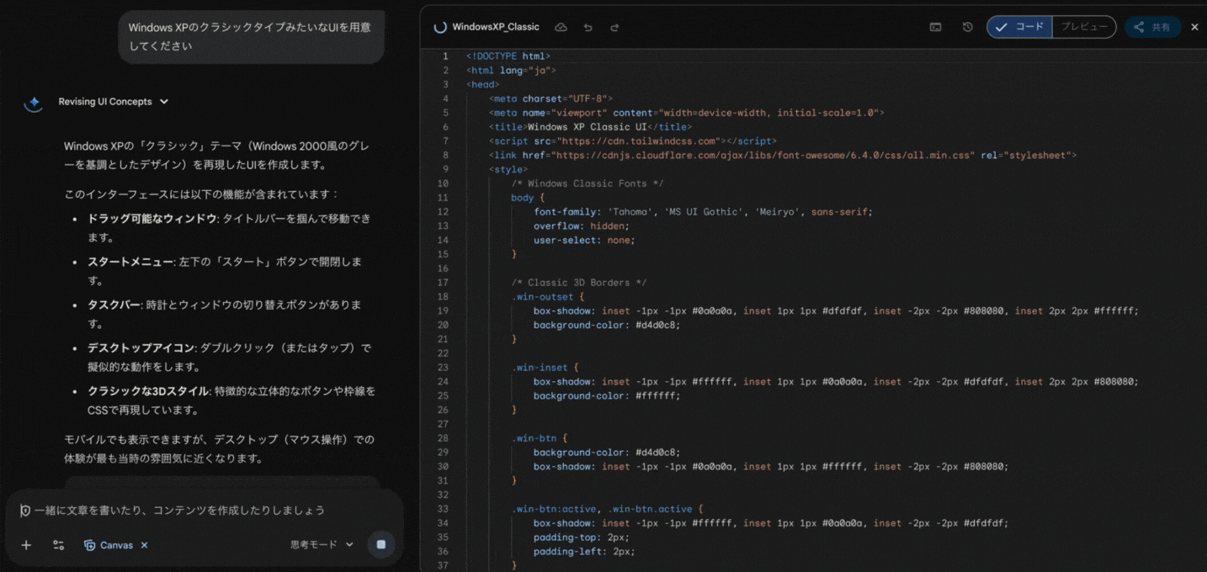Click the Canvas tool chip
1207x572 pixels.
click(x=109, y=545)
